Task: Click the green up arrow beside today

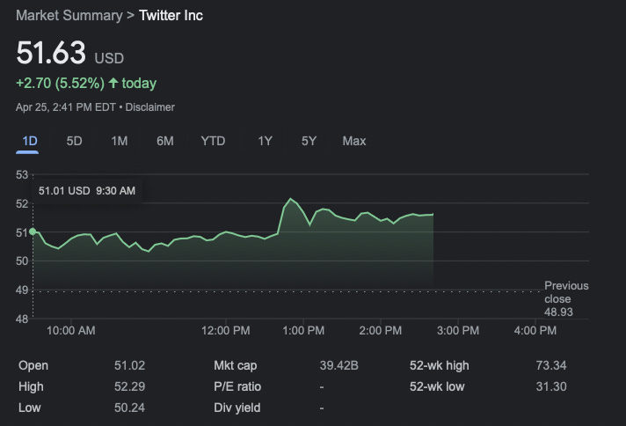Action: [x=113, y=83]
